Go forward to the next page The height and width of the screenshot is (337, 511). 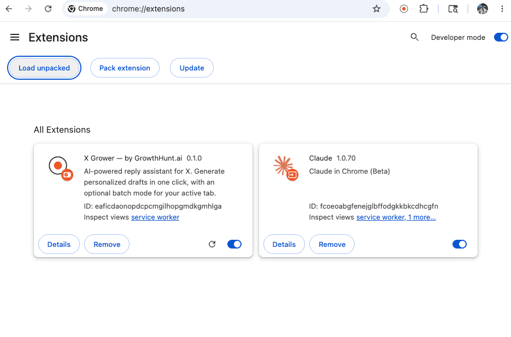click(28, 9)
